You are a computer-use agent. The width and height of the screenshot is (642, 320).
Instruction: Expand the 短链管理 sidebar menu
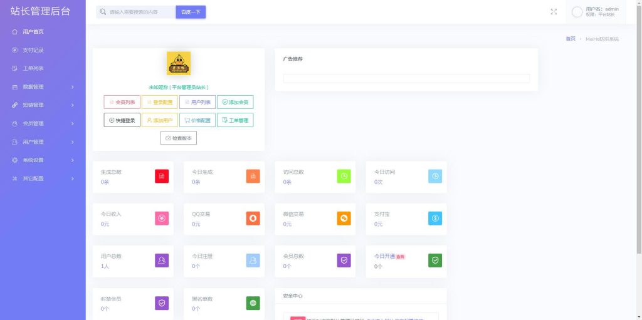[43, 105]
